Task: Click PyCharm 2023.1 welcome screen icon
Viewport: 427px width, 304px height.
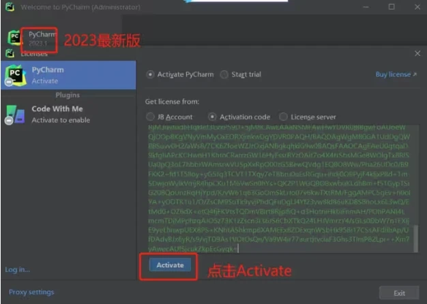Action: [x=14, y=37]
